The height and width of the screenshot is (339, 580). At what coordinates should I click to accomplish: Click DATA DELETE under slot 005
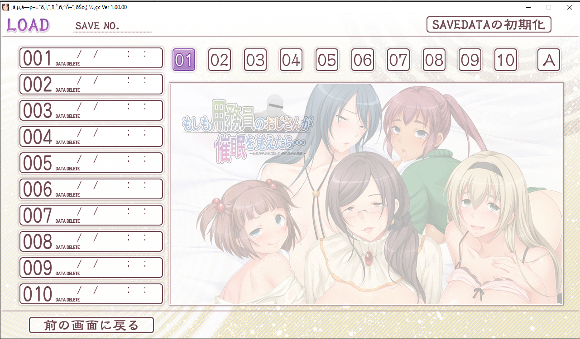[67, 169]
